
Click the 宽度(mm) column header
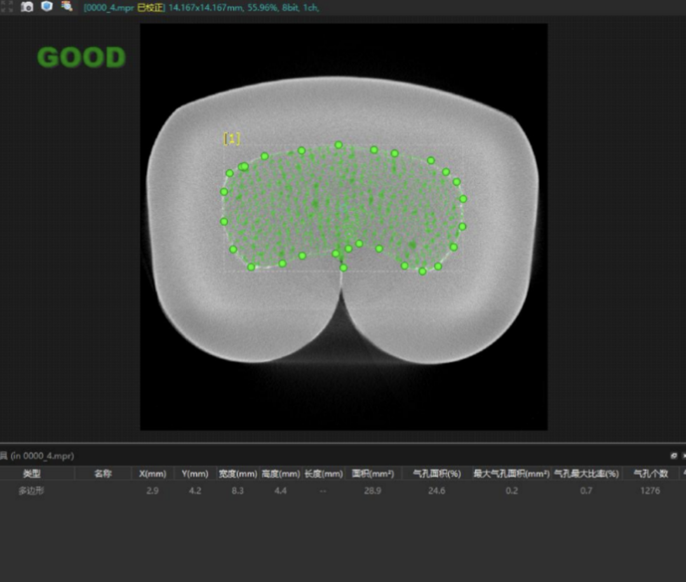click(x=238, y=473)
